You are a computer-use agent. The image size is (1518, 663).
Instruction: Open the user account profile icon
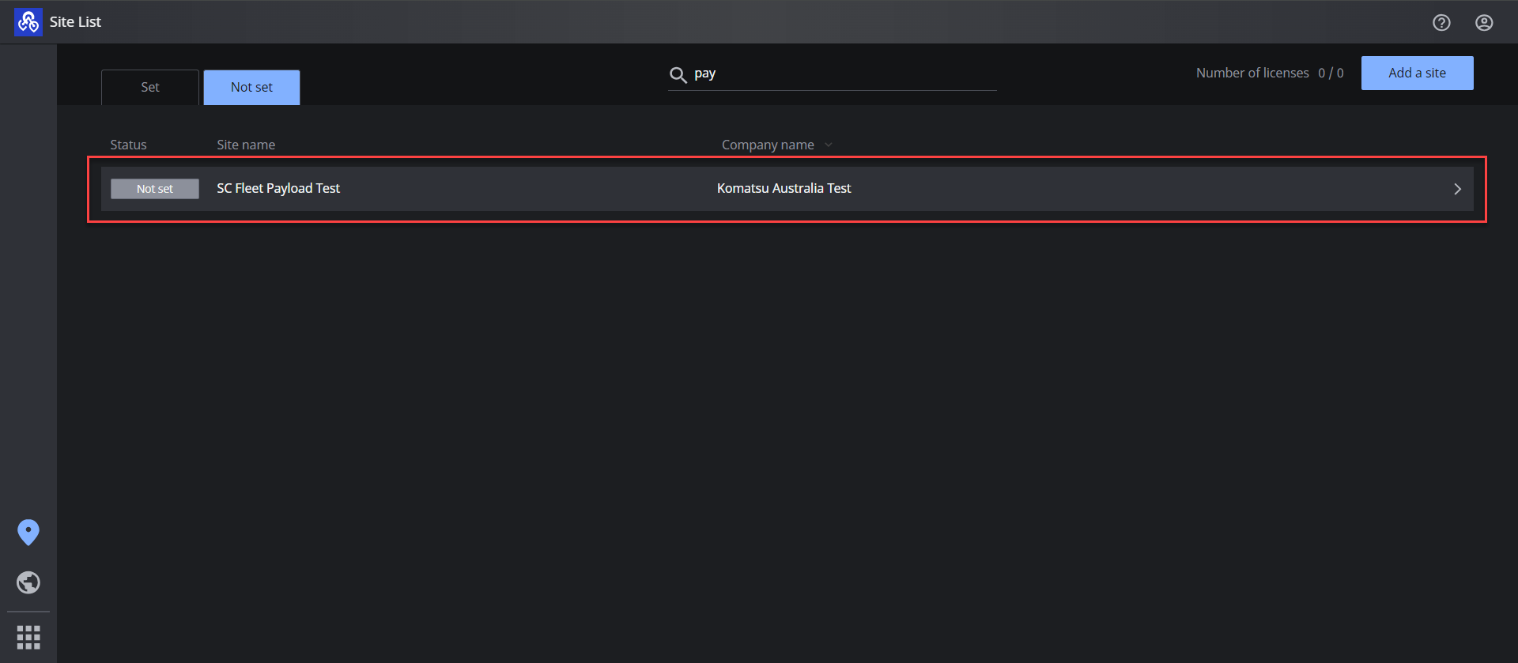tap(1484, 22)
